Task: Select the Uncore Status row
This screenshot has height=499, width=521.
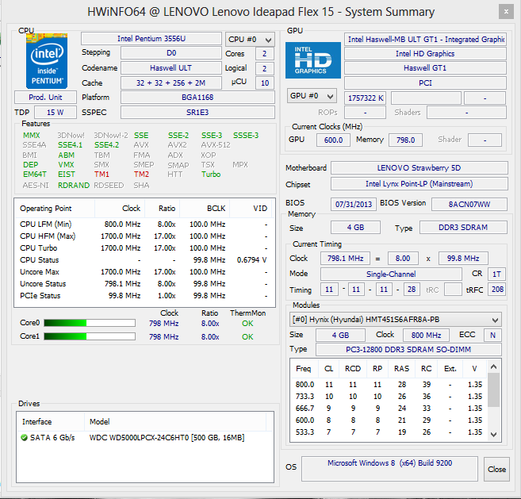Action: point(144,284)
